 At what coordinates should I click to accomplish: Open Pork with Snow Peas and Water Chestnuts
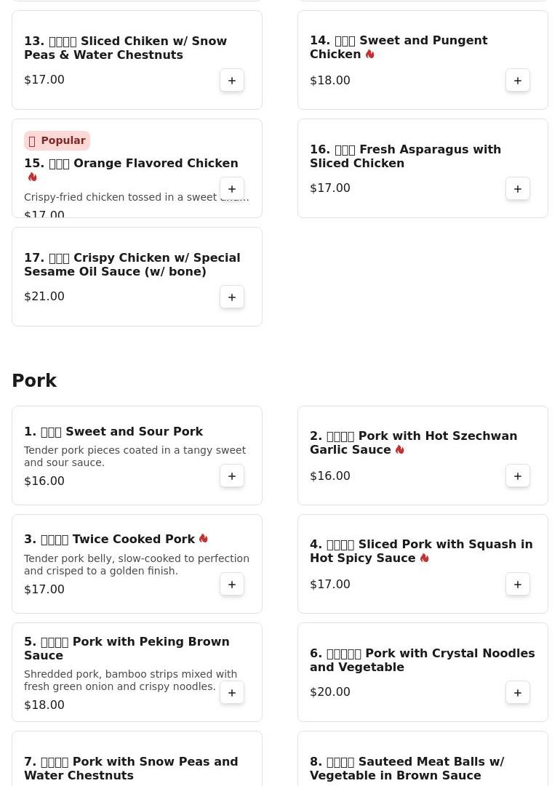(131, 769)
